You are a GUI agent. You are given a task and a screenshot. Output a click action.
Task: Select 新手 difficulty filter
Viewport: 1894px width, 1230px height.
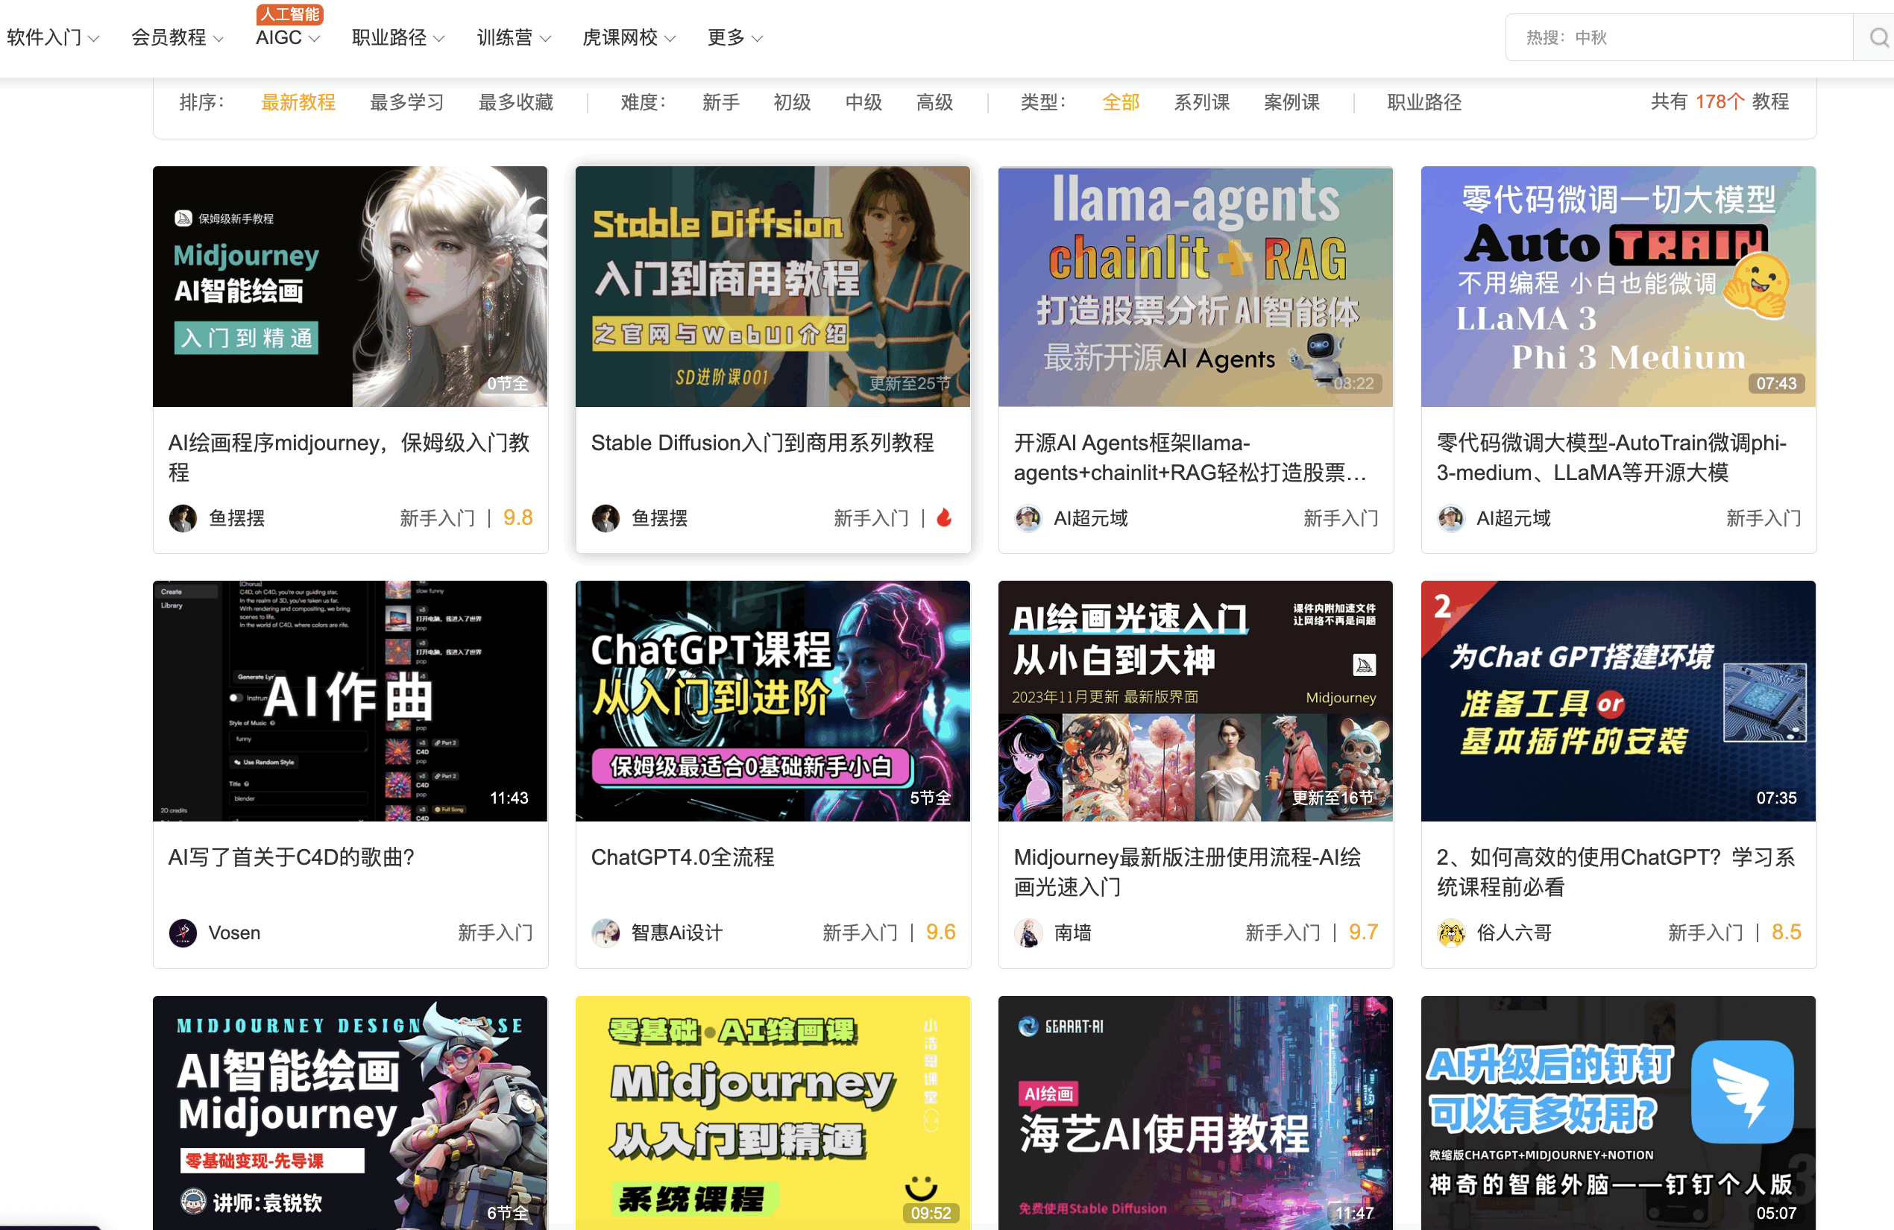tap(720, 102)
